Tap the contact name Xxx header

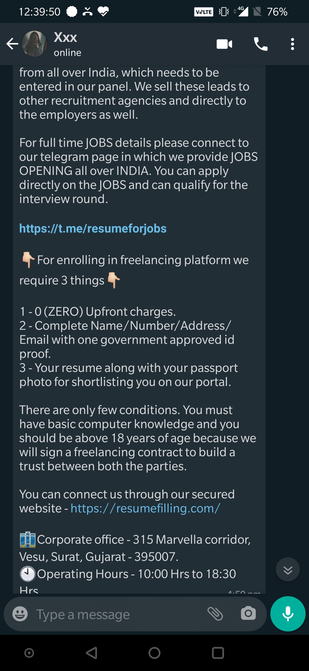(66, 37)
